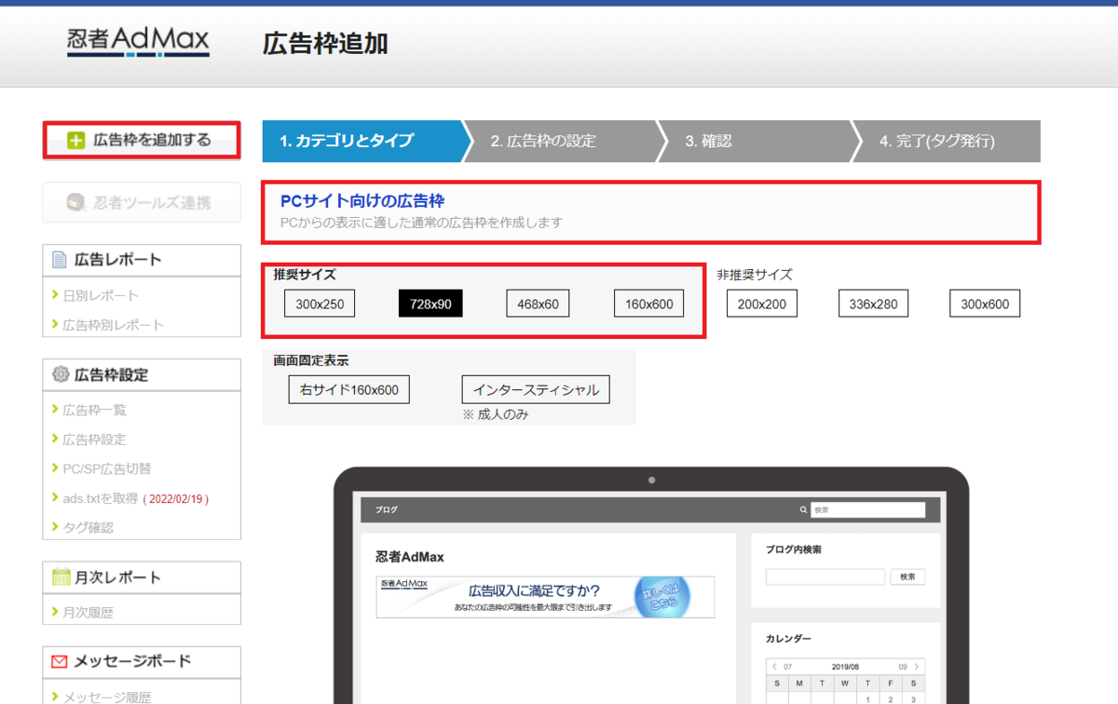Choose the 336x280 ad size

pos(873,304)
